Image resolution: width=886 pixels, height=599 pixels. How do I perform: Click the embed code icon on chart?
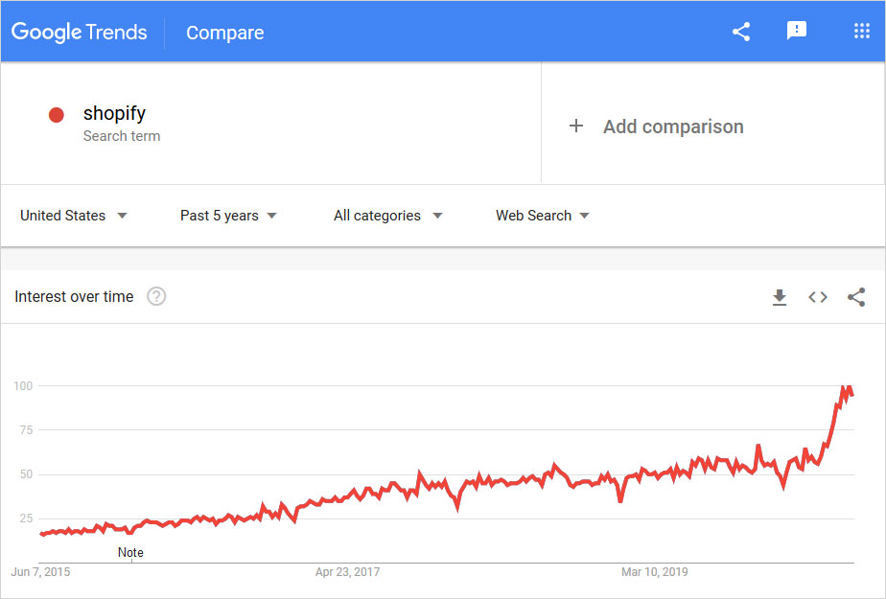tap(818, 297)
